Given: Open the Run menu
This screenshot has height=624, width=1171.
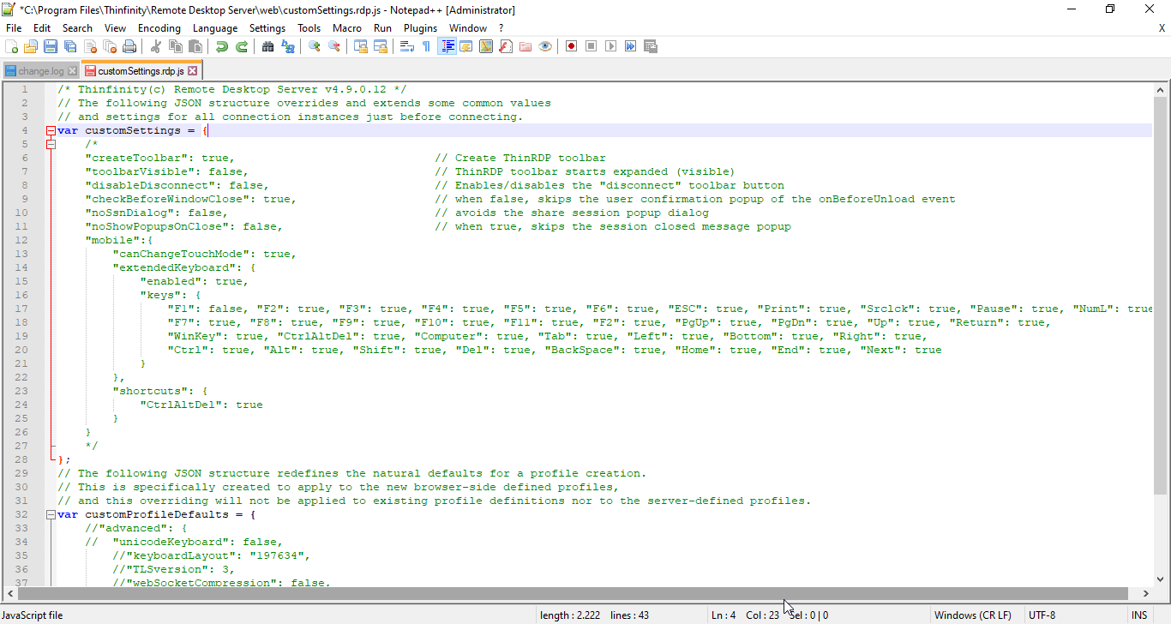Looking at the screenshot, I should pyautogui.click(x=382, y=27).
